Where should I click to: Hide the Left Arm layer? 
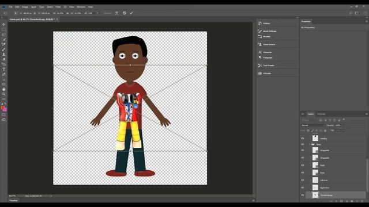point(303,180)
